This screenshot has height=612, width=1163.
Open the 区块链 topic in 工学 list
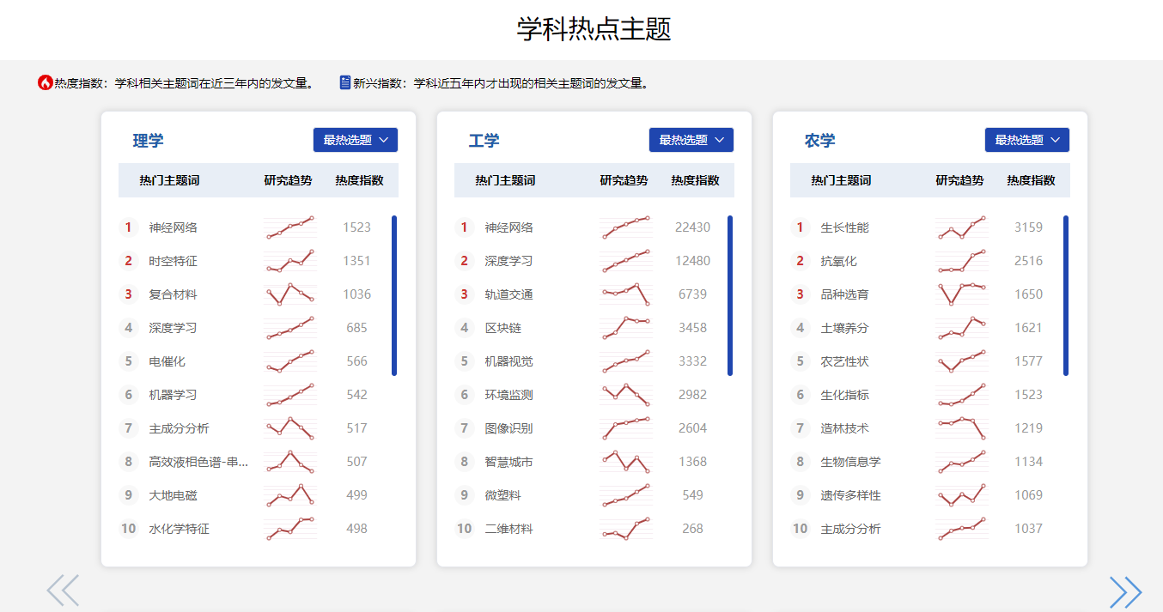(502, 328)
